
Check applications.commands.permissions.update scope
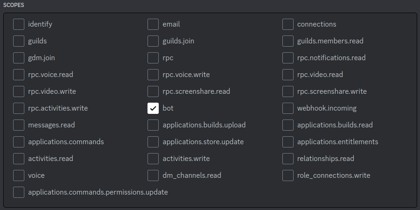point(19,192)
